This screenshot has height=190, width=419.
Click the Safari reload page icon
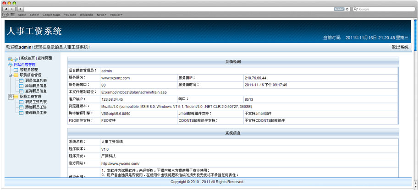coord(347,9)
